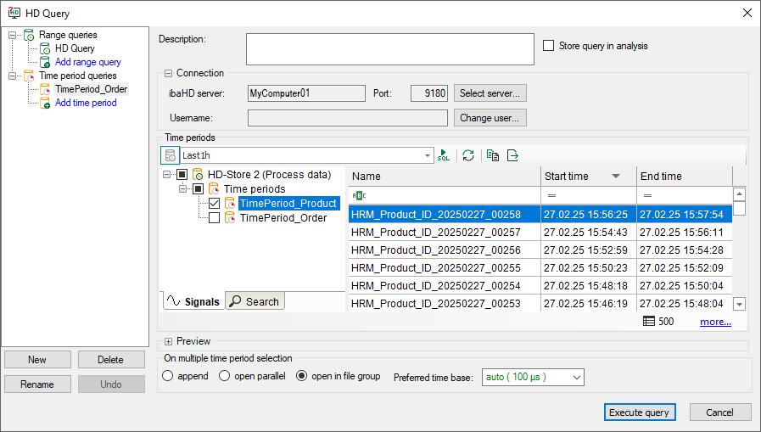Select the append radio option
761x432 pixels.
pyautogui.click(x=168, y=376)
